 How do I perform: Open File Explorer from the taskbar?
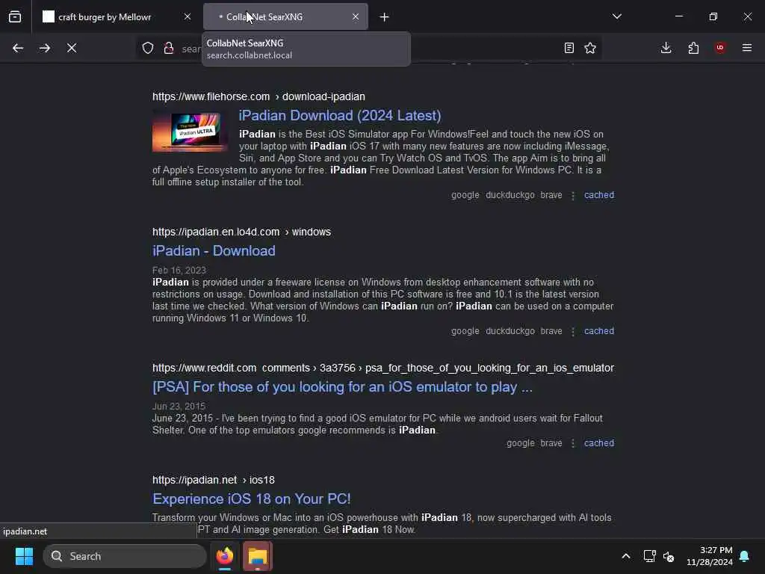click(x=258, y=556)
